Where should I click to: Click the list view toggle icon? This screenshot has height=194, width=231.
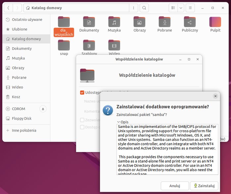[x=173, y=8]
